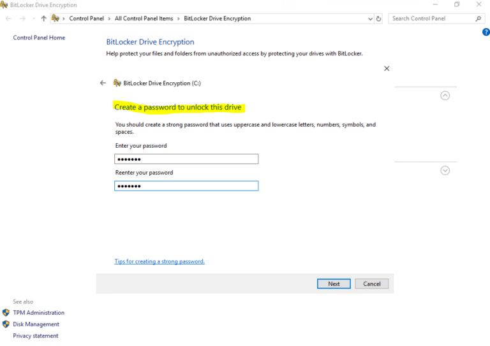Click the back navigation arrow in toolbar
490x346 pixels.
pos(8,18)
